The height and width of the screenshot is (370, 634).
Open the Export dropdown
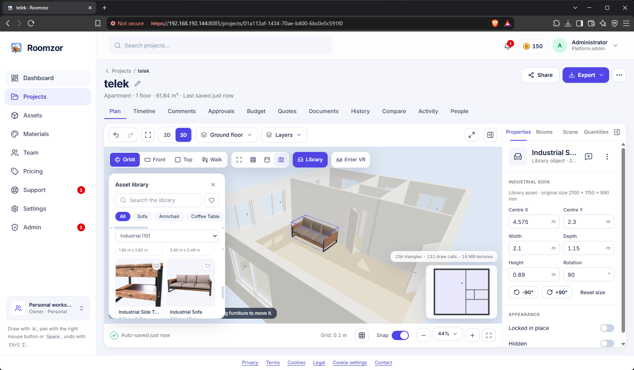(x=586, y=75)
